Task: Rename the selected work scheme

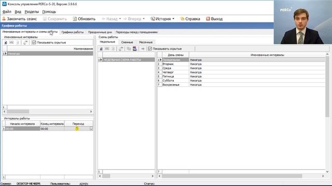Action: pos(107,49)
